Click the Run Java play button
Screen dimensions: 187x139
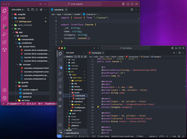[x=174, y=53]
